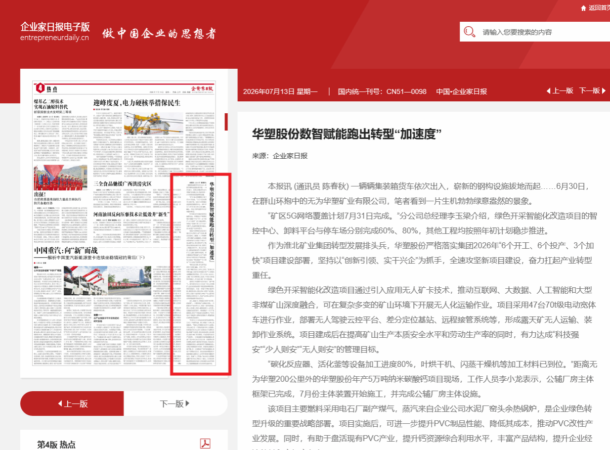The width and height of the screenshot is (610, 450).
Task: Click the subheading 祈获国家技术发明奖二等奖
Action: 52,112
